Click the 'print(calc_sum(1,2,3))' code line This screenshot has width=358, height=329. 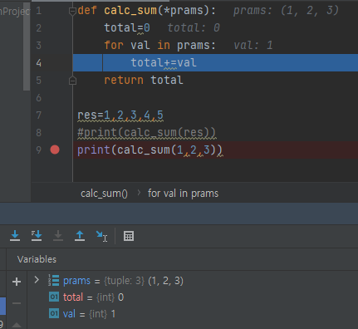[x=150, y=150]
